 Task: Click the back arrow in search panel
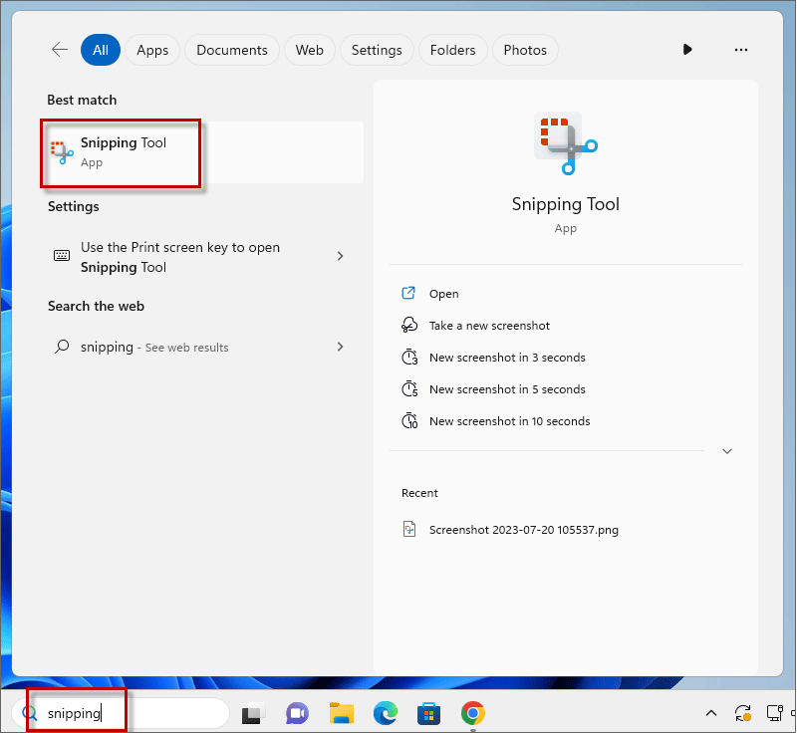pyautogui.click(x=60, y=50)
